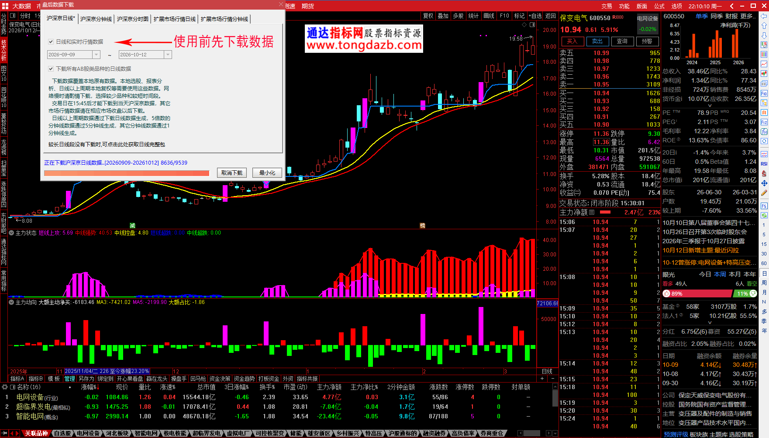769x438 pixels.
Task: Open 更多 options in the profit chart
Action: 748,16
